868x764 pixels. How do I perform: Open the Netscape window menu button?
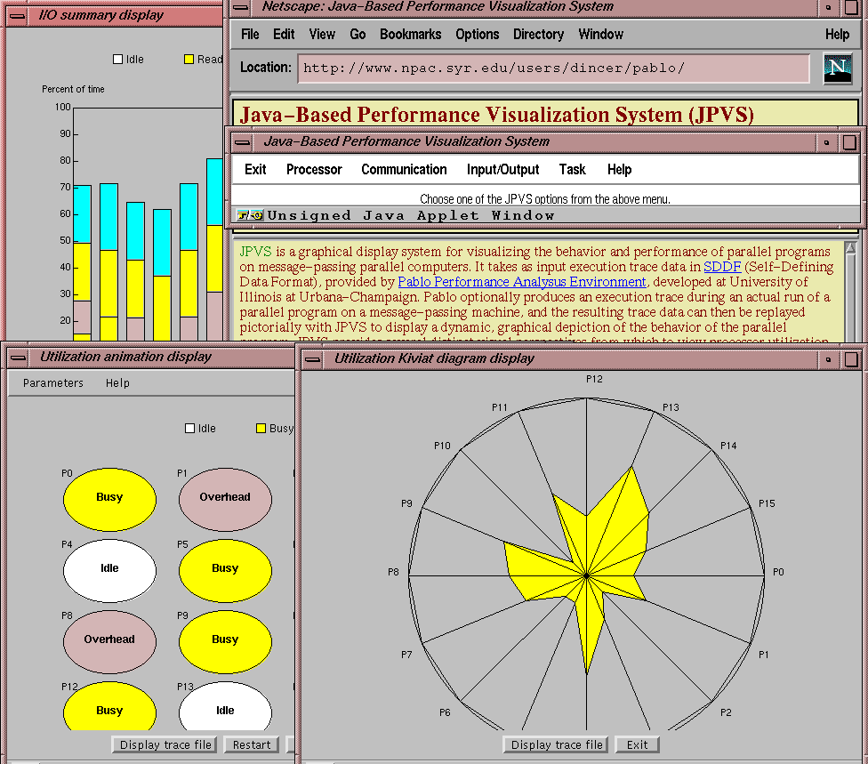[240, 7]
